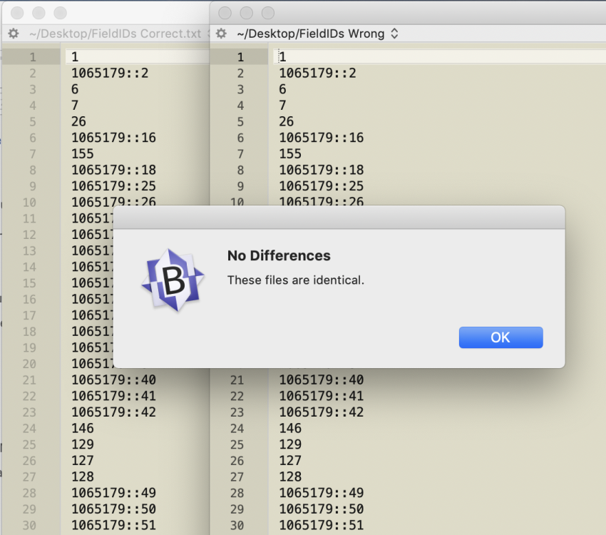
Task: Place cursor on 1065179::42 in right window
Action: [321, 412]
